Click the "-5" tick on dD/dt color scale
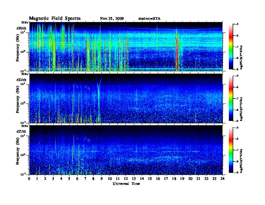The height and width of the screenshot is (205, 265). [237, 76]
